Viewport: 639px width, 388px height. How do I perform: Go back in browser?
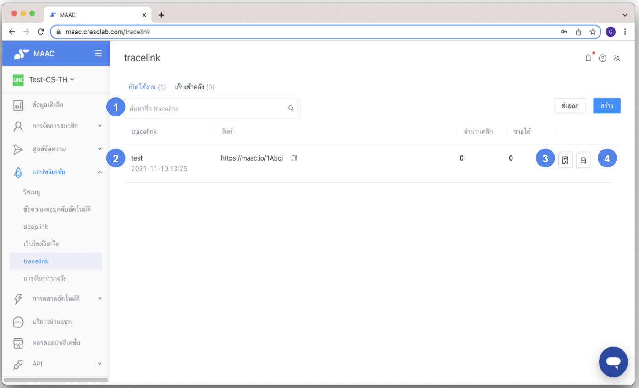pos(12,32)
